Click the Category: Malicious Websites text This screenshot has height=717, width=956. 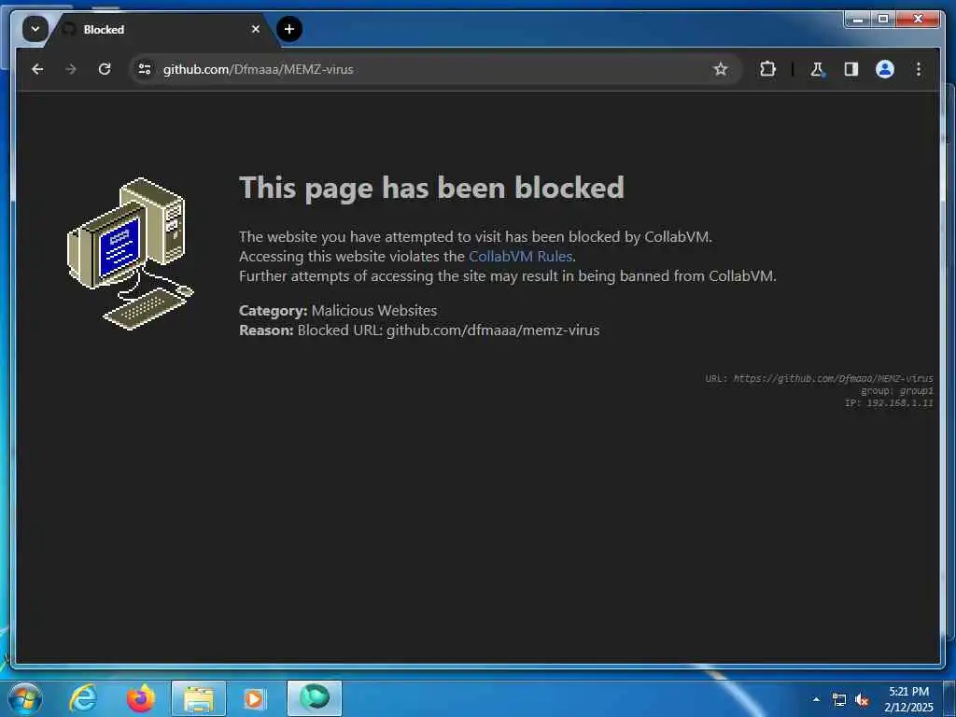pos(338,310)
